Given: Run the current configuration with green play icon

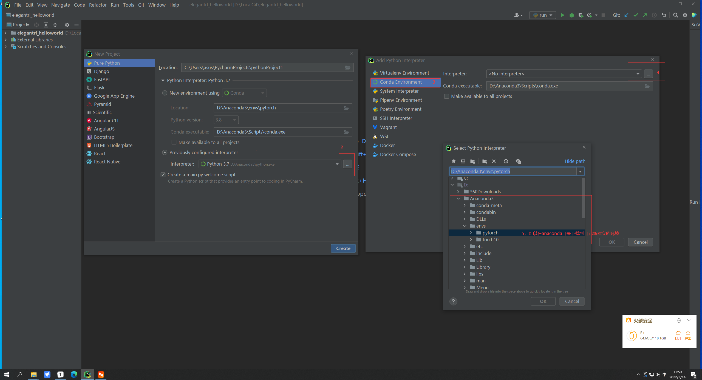Looking at the screenshot, I should tap(562, 15).
